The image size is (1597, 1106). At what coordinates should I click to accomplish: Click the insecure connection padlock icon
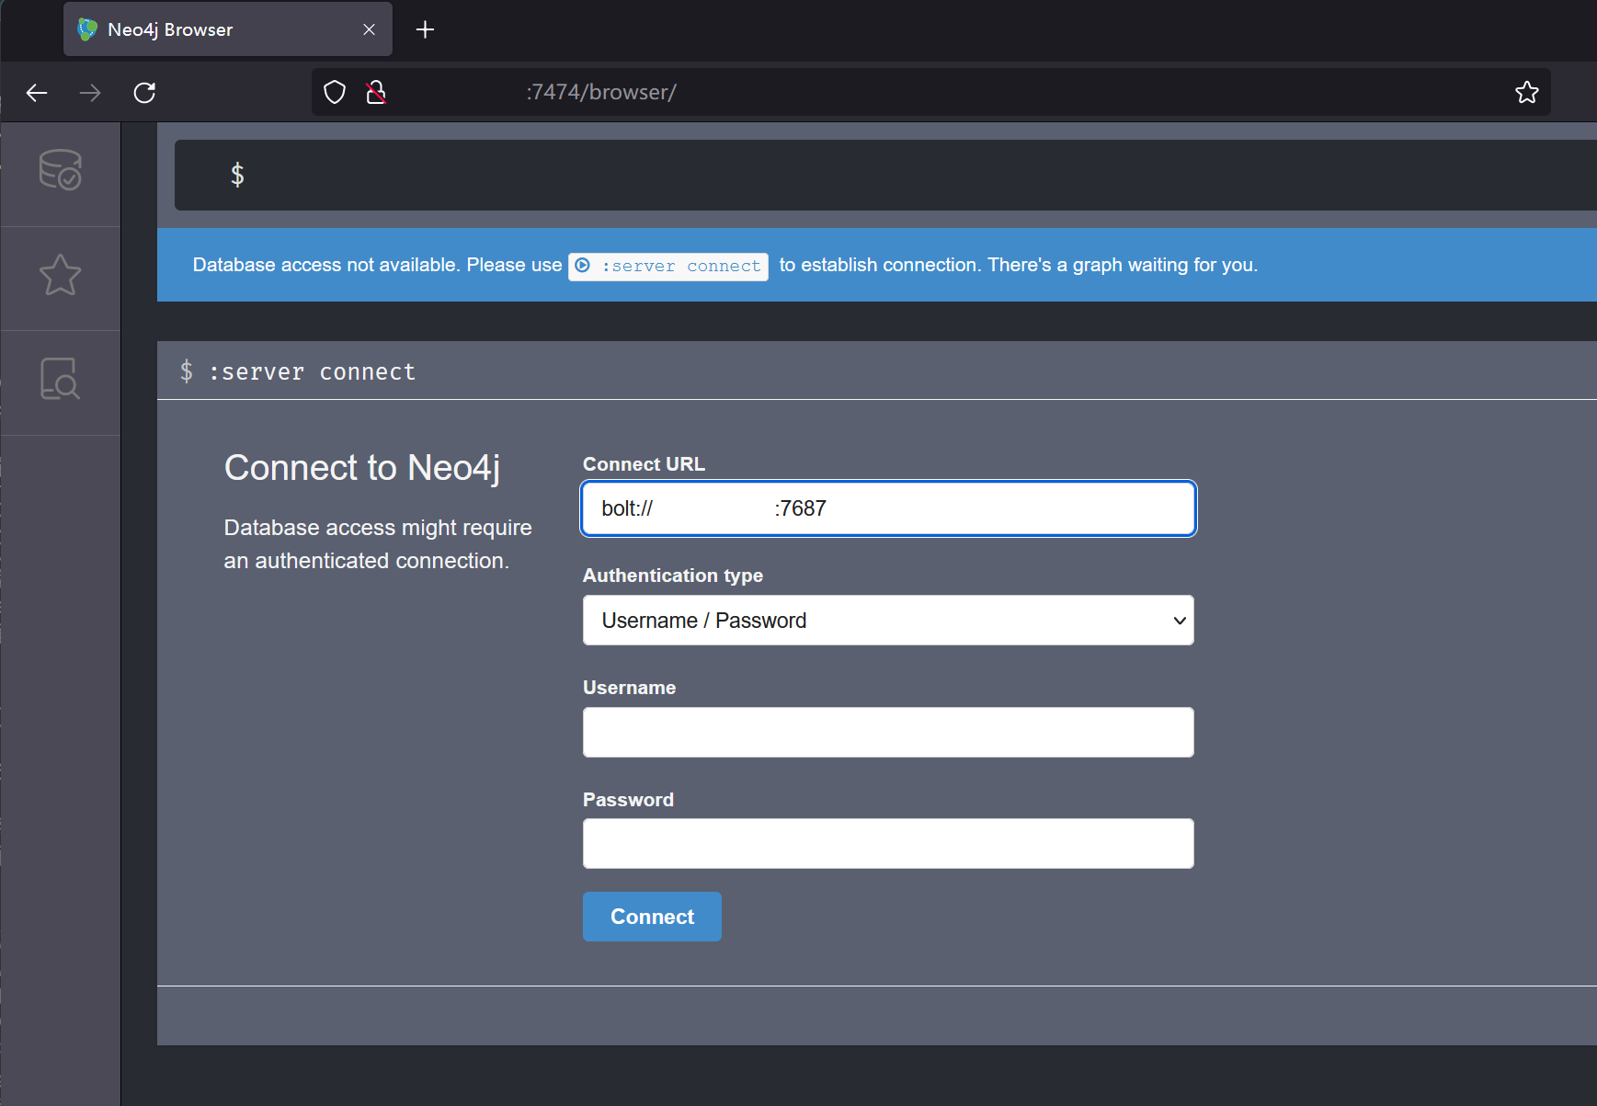click(376, 92)
